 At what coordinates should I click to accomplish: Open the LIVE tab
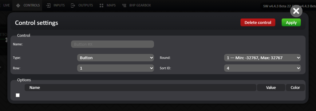point(6,5)
